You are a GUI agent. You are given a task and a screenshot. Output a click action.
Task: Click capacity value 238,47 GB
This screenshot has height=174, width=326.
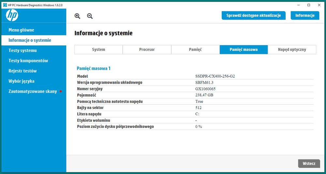[204, 95]
